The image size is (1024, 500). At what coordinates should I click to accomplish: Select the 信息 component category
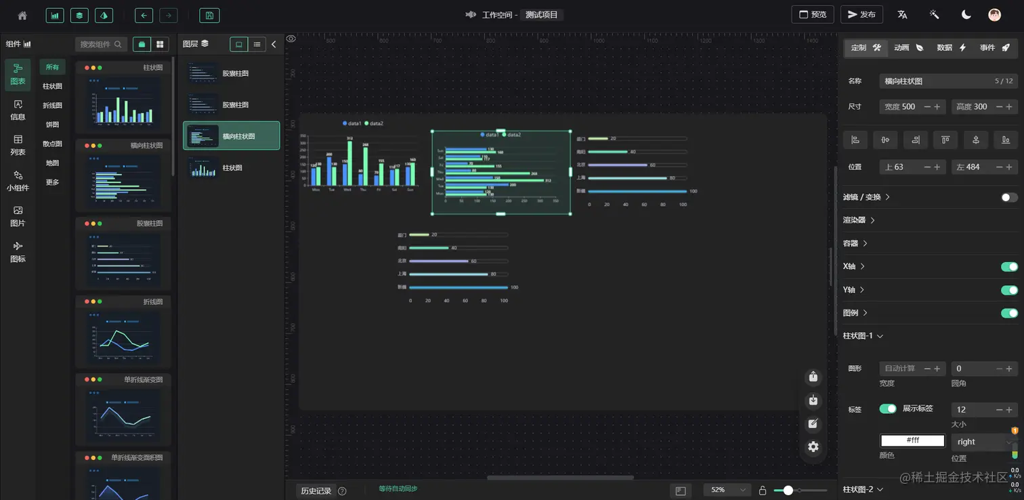[x=18, y=110]
